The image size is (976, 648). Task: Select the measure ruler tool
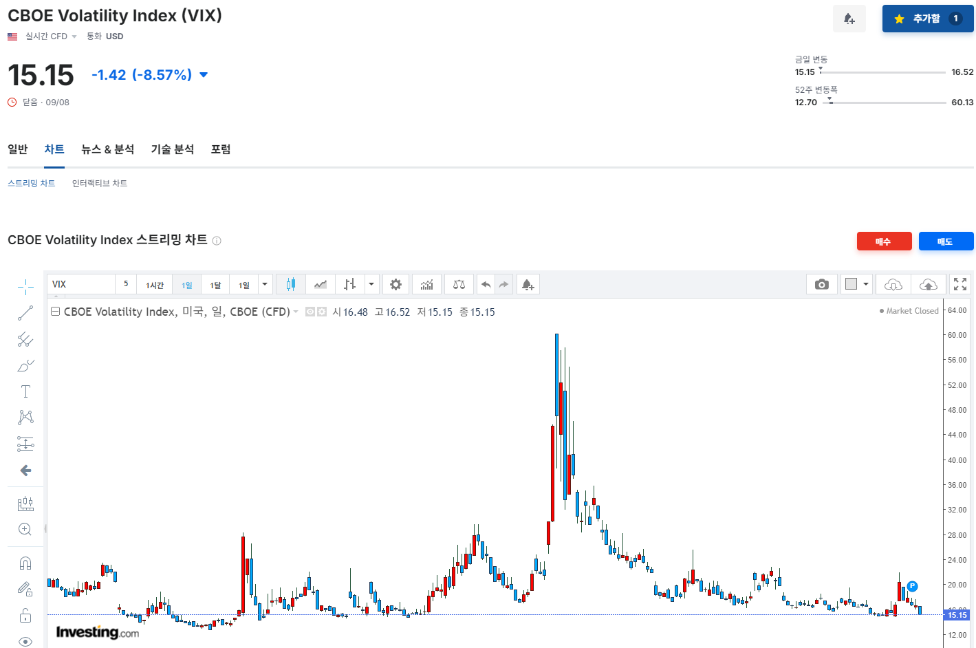[x=25, y=504]
